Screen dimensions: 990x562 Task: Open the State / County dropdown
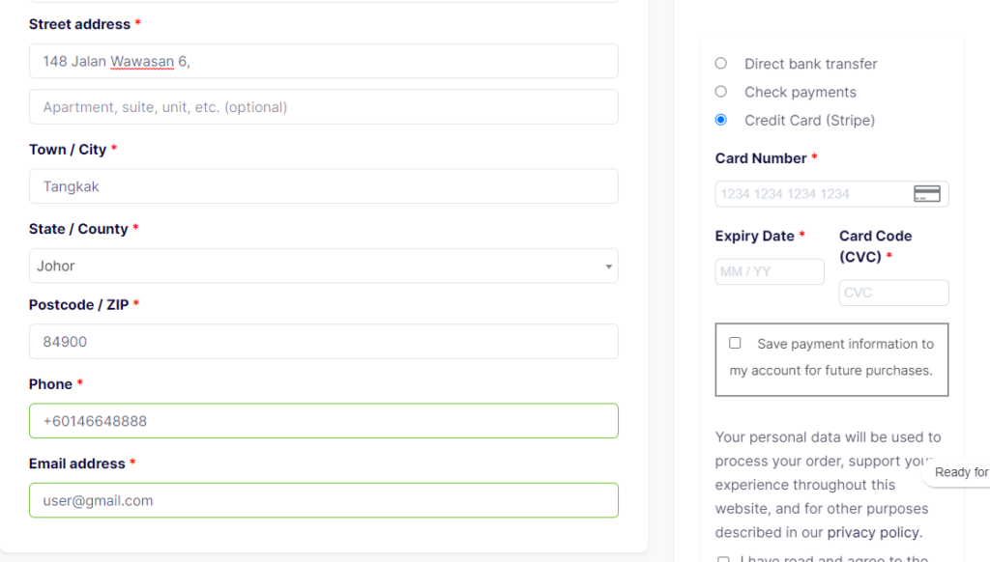point(323,266)
